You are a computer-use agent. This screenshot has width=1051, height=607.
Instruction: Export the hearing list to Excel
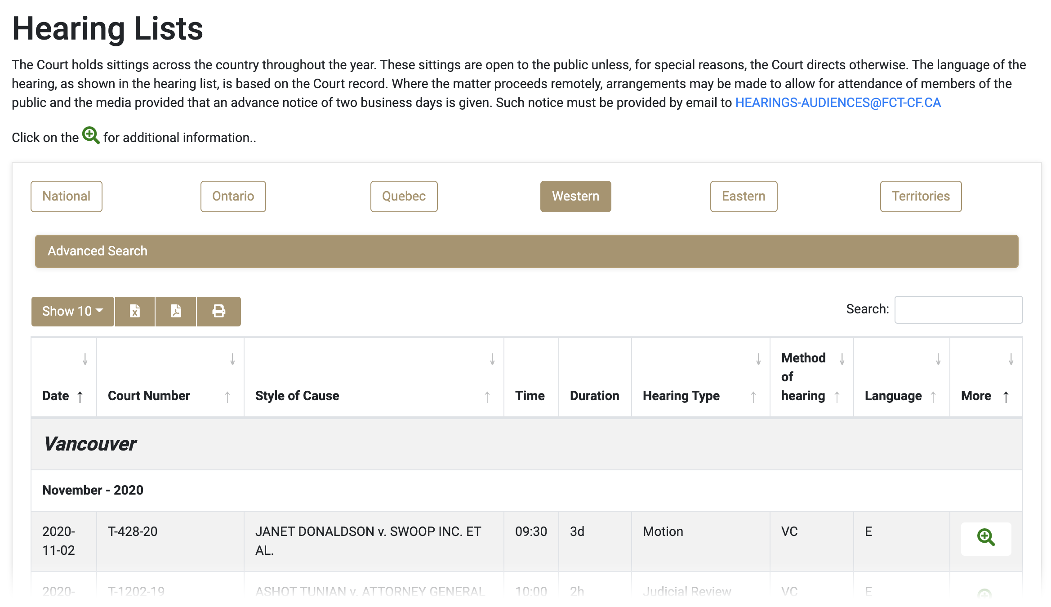pos(135,311)
